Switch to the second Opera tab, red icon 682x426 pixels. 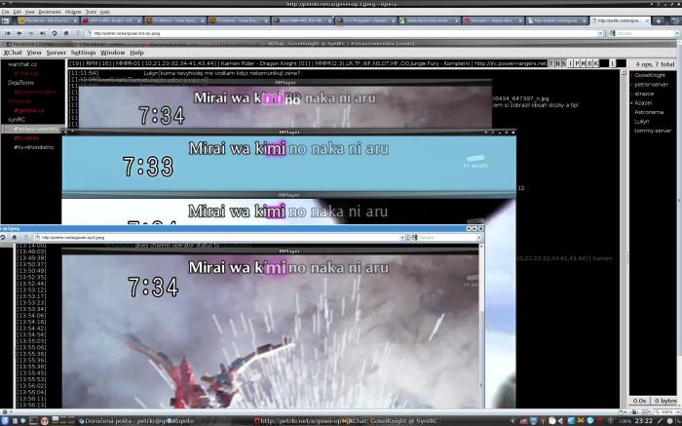tap(111, 20)
